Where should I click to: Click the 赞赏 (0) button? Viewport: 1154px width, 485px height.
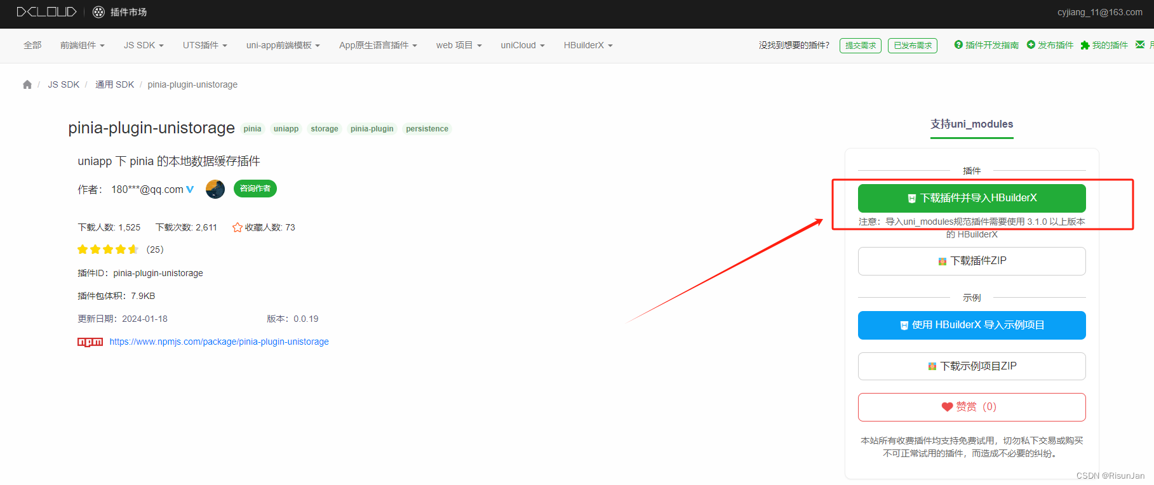coord(972,407)
